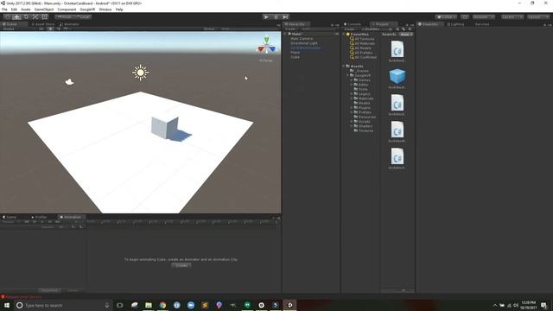553x311 pixels.
Task: Open the Window menu
Action: [x=105, y=10]
